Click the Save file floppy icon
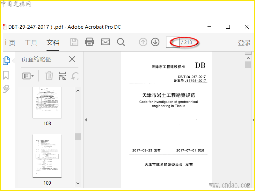Image resolution: width=255 pixels, height=191 pixels. pos(74,42)
